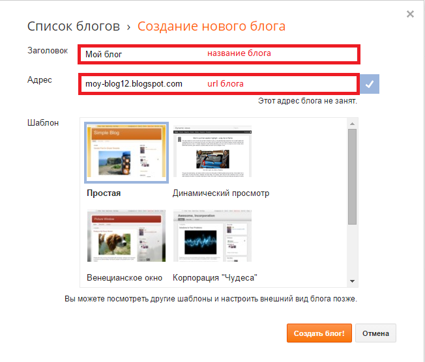Click the Венецианское окно label
425x362 pixels.
[125, 278]
